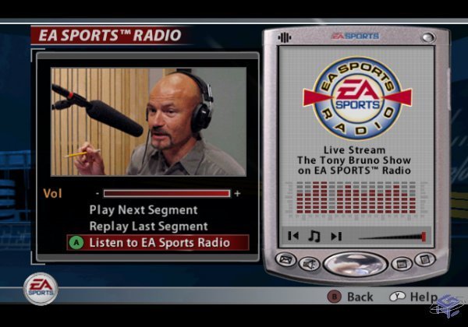The width and height of the screenshot is (468, 327).
Task: Click the EA Sports Radio title banner
Action: [110, 35]
